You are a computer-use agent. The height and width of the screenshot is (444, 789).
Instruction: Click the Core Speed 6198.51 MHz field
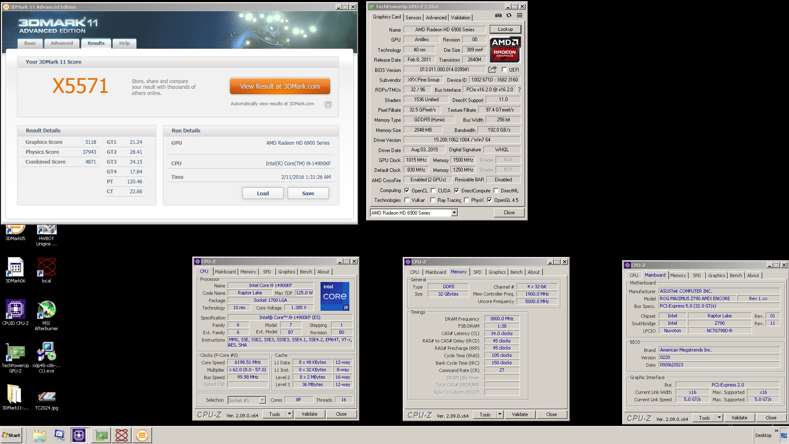pos(248,362)
